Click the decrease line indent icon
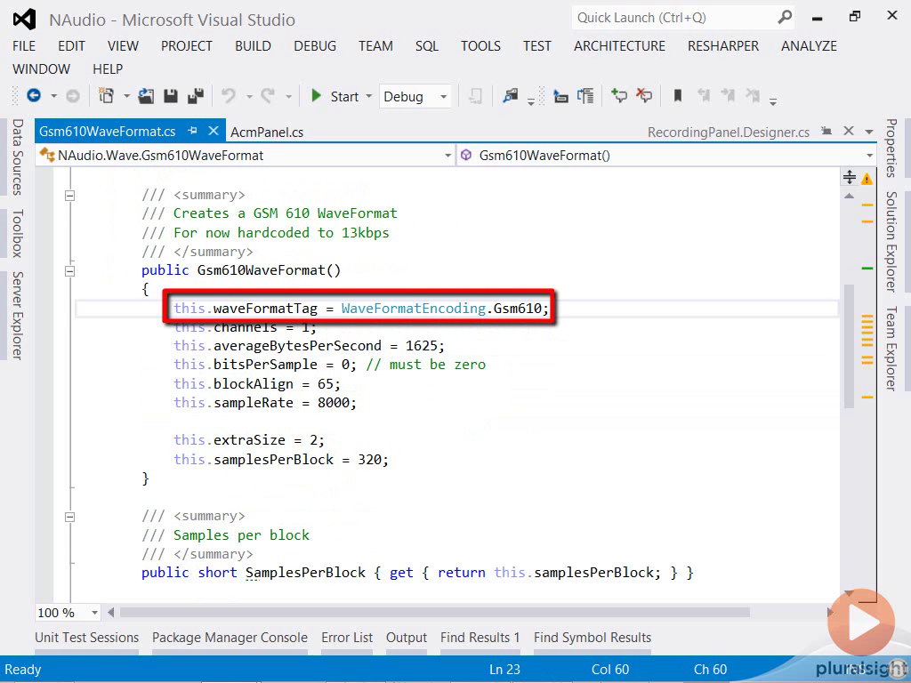 pos(560,96)
